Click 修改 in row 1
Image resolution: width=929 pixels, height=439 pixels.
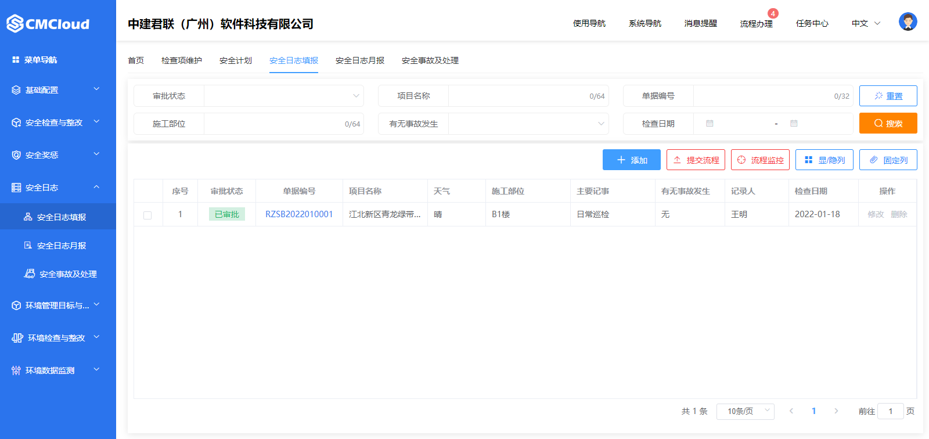(876, 214)
